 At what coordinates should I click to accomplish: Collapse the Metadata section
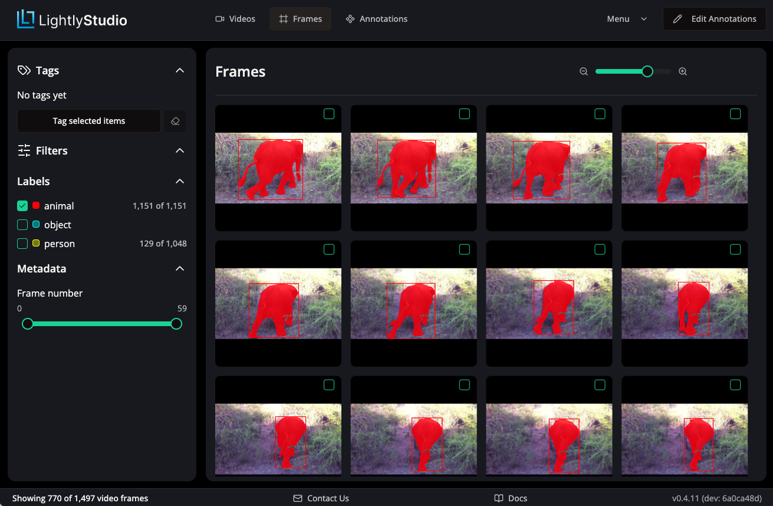coord(180,268)
